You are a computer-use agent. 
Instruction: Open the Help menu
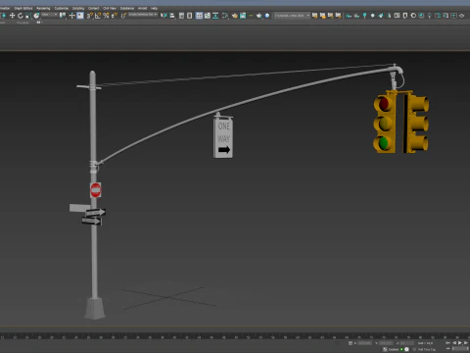[x=154, y=8]
